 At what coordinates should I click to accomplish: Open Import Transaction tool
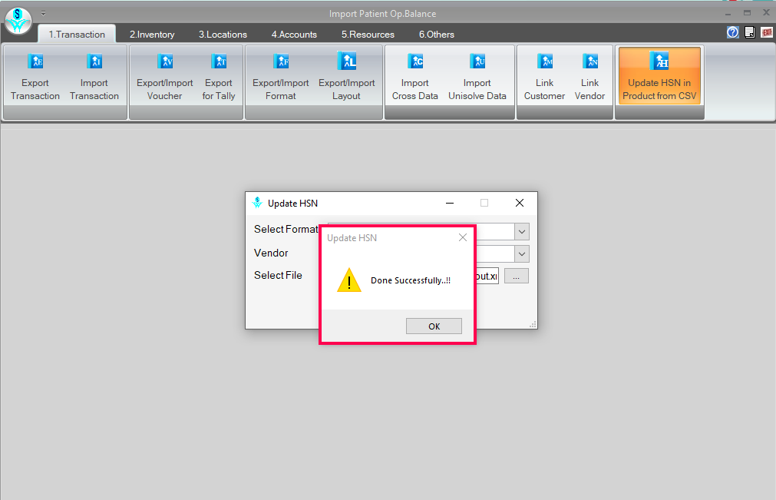[94, 75]
